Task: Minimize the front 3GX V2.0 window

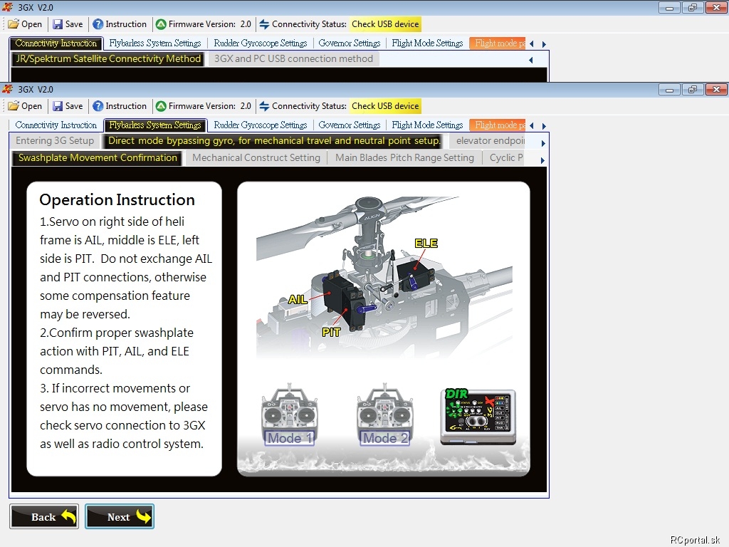Action: coord(669,89)
